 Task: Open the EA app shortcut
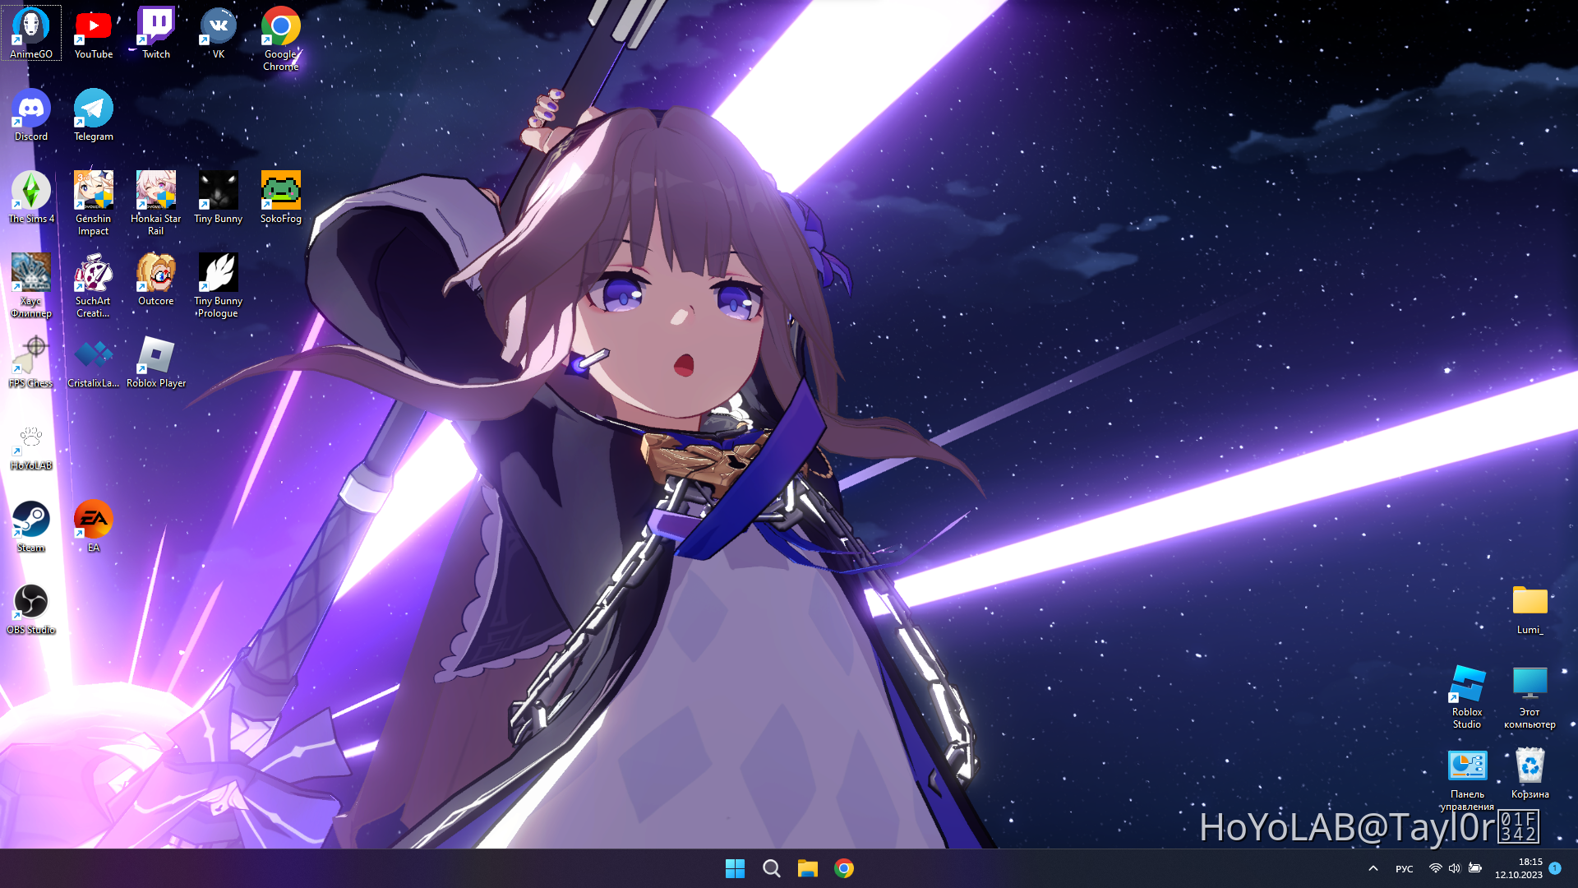(x=94, y=526)
